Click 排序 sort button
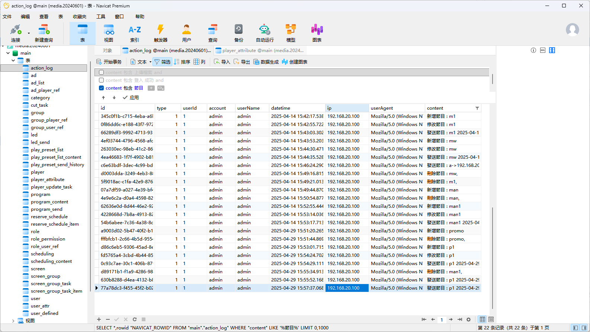 click(182, 62)
